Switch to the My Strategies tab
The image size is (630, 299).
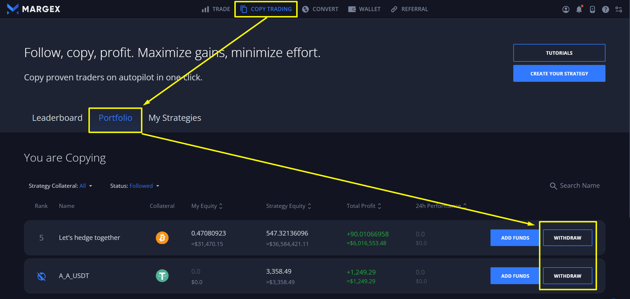point(175,118)
